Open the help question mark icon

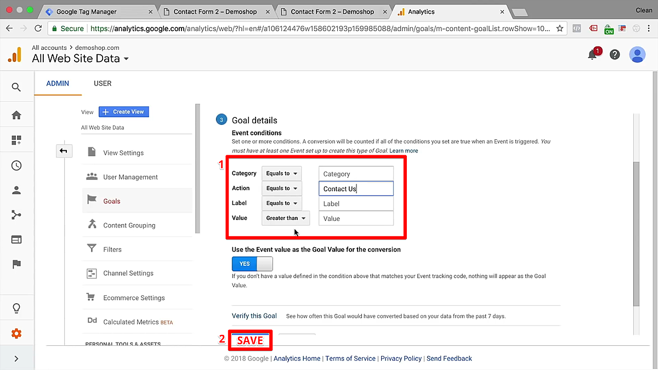coord(615,54)
